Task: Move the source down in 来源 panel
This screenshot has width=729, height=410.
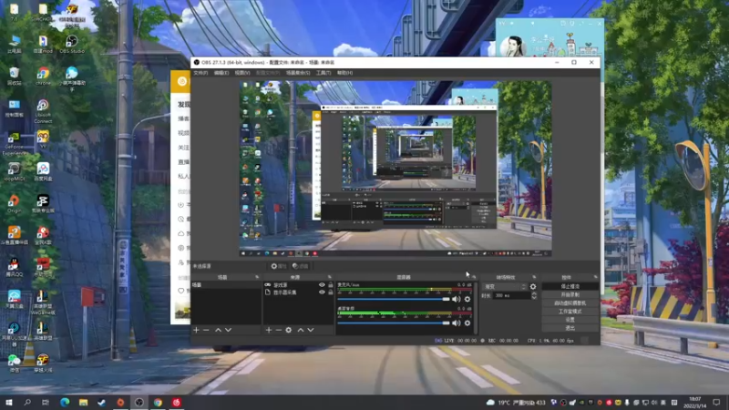Action: (311, 330)
